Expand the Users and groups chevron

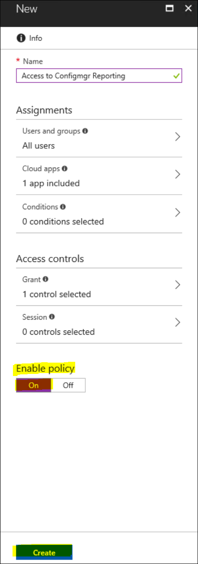click(x=178, y=137)
